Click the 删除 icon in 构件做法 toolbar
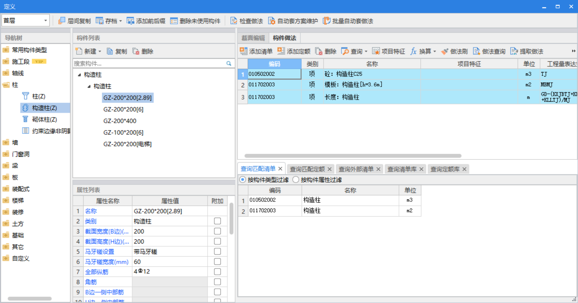The height and width of the screenshot is (303, 578). click(319, 51)
